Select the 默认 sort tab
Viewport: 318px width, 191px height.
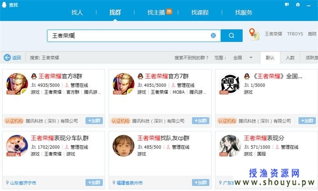270,58
